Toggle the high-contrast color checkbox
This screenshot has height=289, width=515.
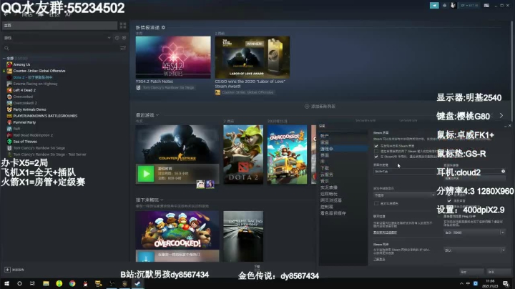pos(376,204)
